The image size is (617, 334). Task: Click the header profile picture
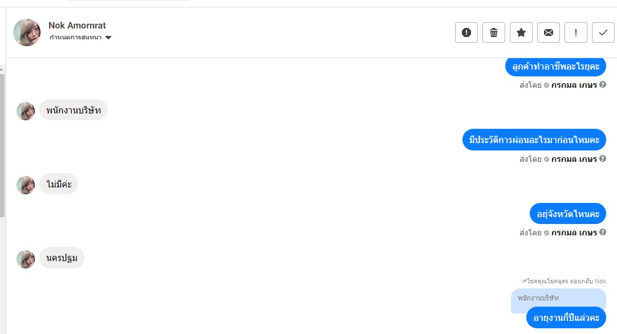coord(27,32)
